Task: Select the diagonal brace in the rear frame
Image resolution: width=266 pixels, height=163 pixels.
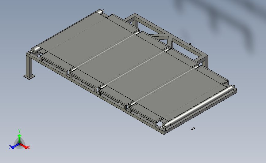Action: [x=160, y=36]
